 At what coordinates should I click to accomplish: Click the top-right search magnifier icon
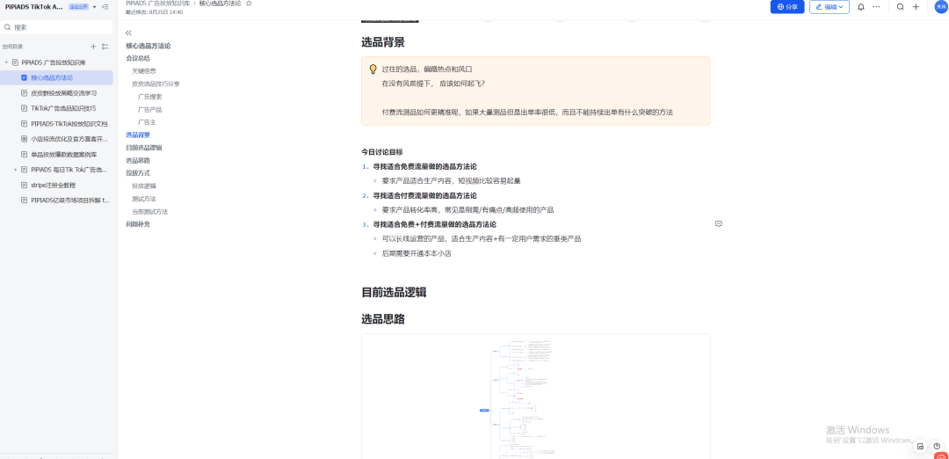[x=901, y=7]
